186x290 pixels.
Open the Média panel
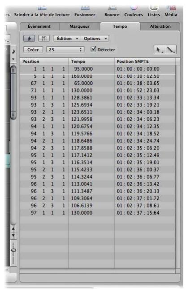point(171,12)
